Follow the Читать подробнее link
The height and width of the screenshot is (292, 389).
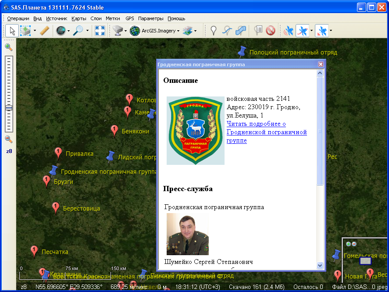point(256,124)
